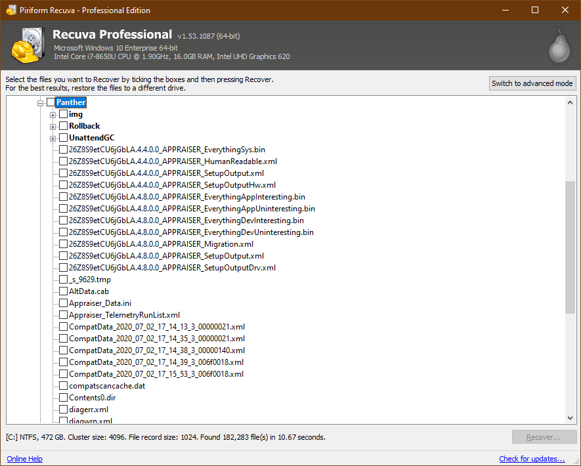Click the Piriform pear logo
This screenshot has height=466, width=581.
[x=559, y=46]
